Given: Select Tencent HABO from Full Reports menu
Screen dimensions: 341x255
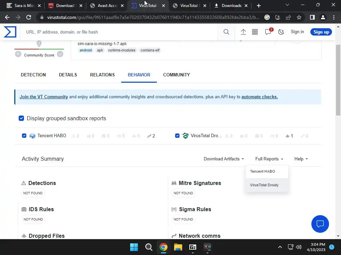Looking at the screenshot, I should (x=267, y=172).
